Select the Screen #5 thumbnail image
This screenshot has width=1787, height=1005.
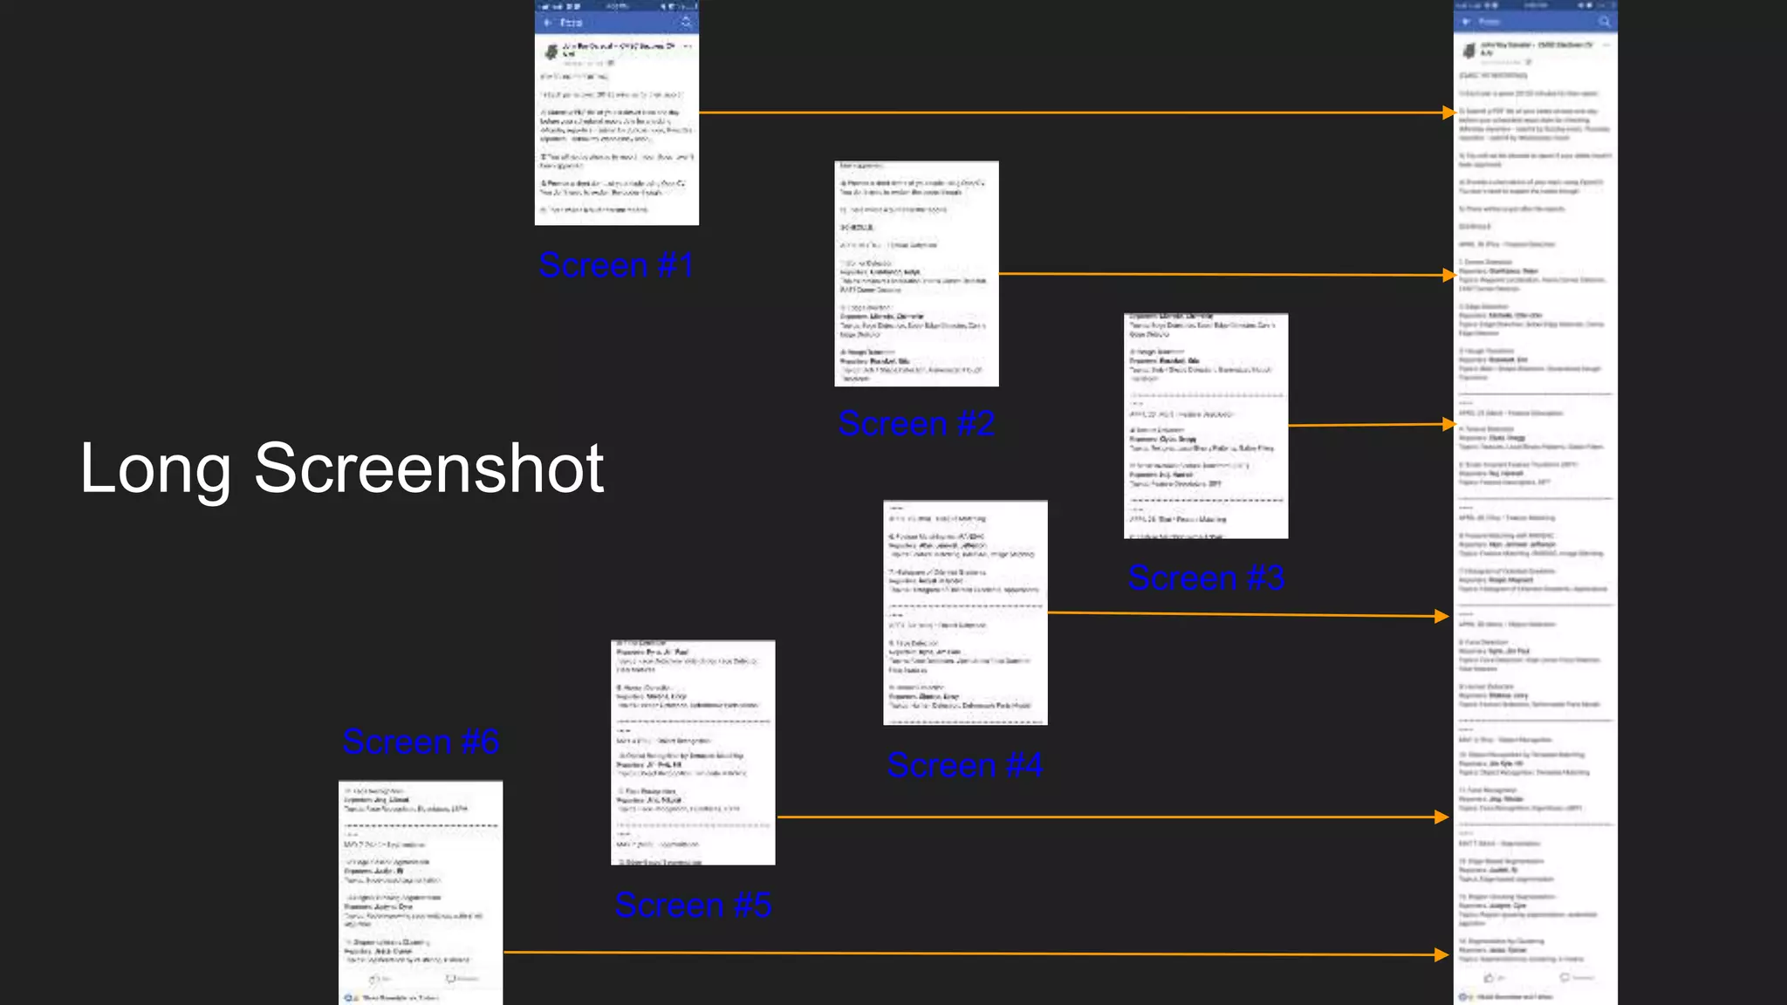(693, 753)
